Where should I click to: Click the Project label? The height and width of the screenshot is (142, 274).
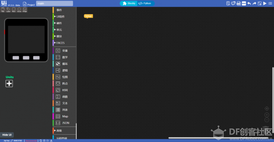tap(31, 5)
